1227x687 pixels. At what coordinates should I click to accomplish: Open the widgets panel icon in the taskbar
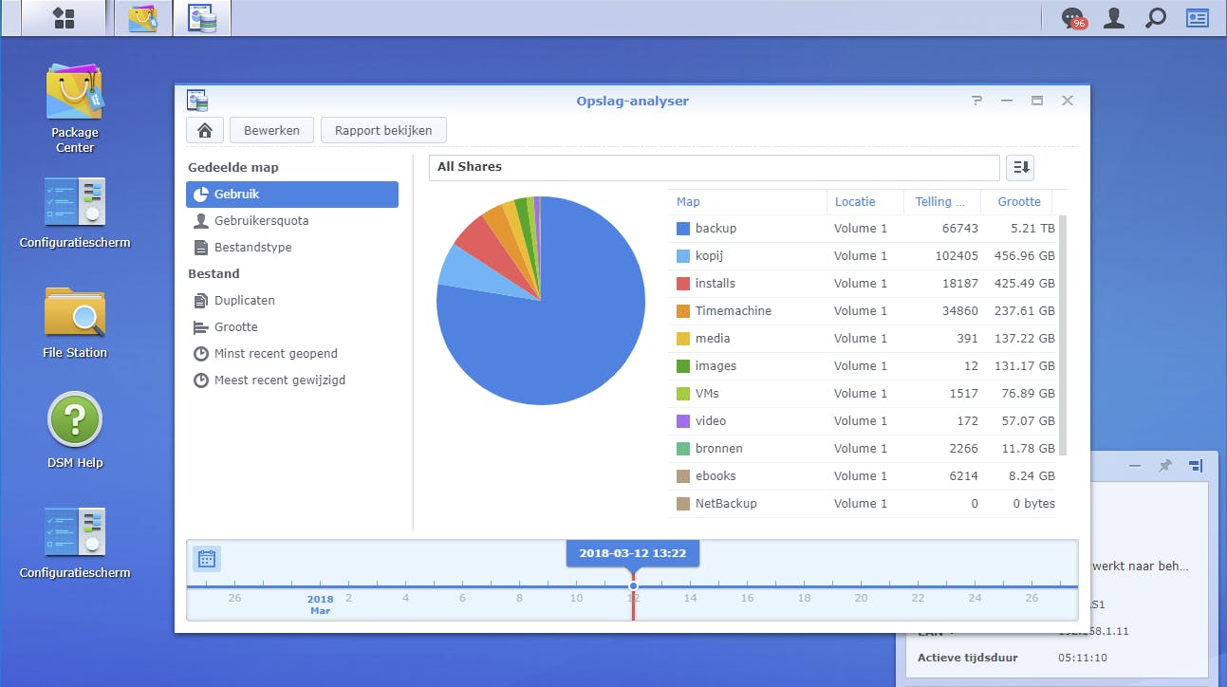(1198, 18)
